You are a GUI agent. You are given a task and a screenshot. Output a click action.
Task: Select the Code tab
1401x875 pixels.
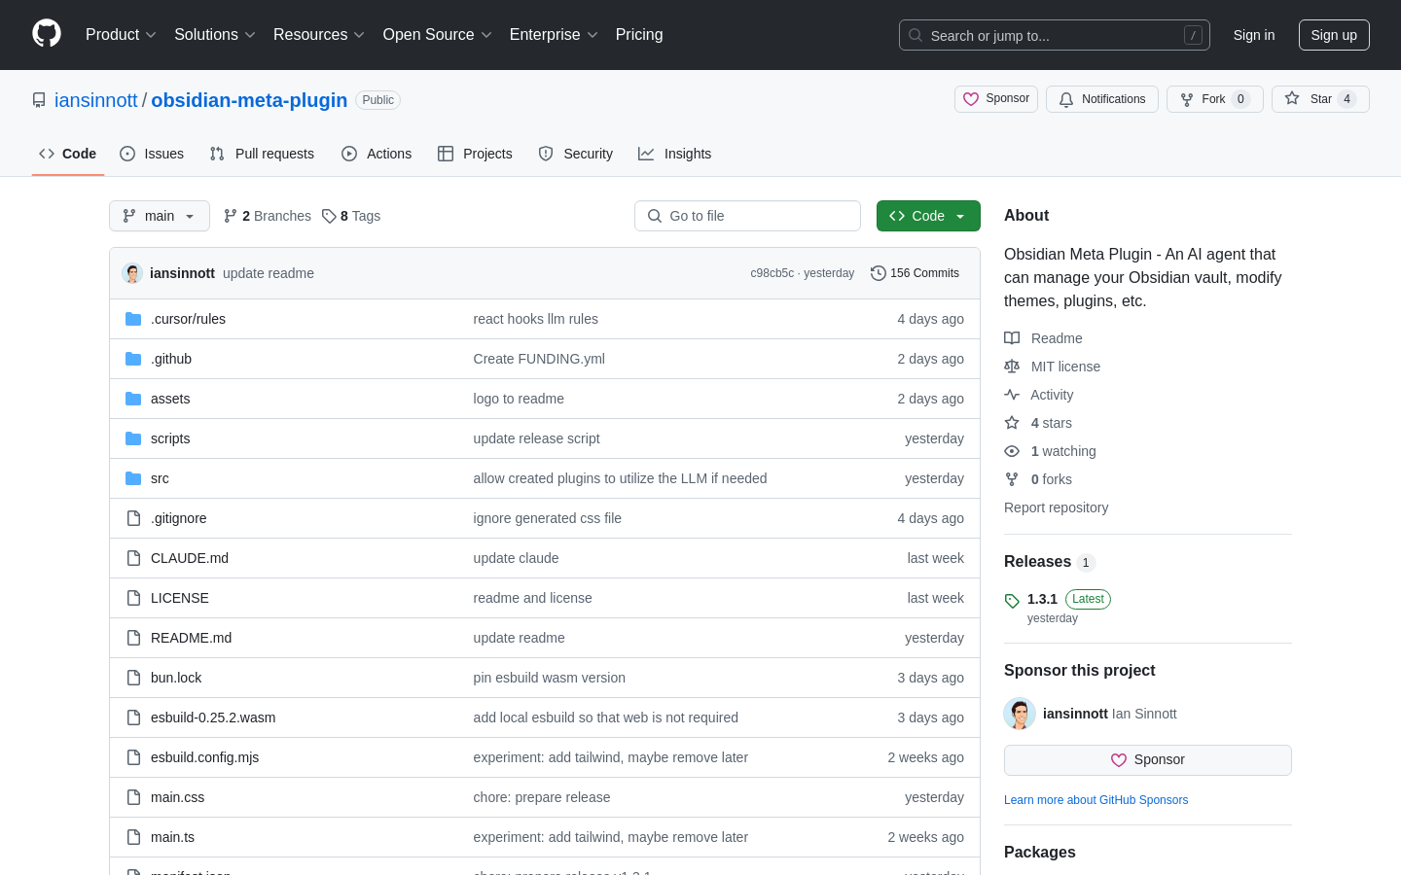[x=68, y=154]
